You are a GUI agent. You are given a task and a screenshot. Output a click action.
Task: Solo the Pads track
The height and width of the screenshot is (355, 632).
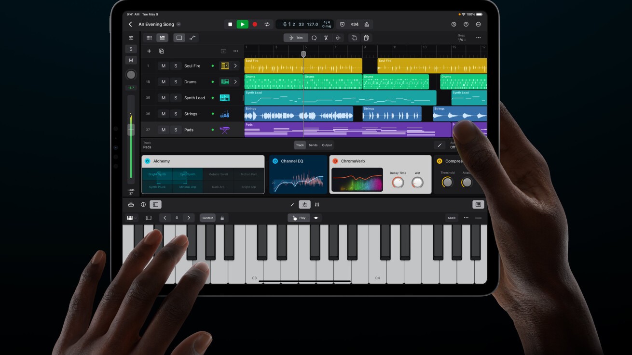175,130
